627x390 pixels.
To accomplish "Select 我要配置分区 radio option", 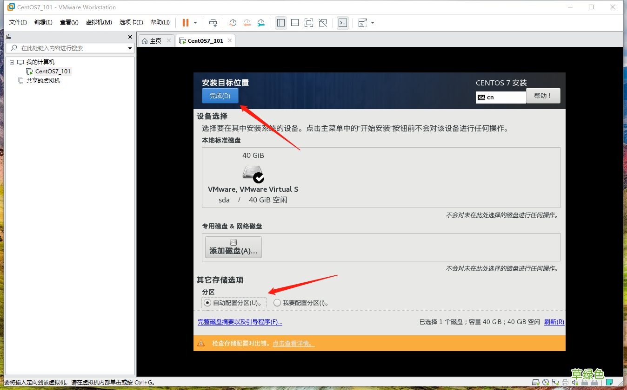I will 277,302.
